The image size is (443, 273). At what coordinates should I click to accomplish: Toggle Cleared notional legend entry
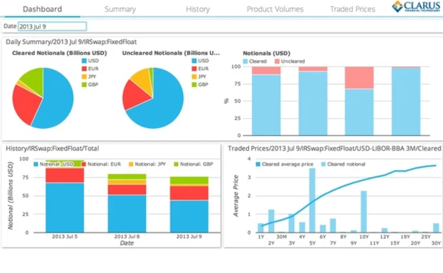coord(343,164)
